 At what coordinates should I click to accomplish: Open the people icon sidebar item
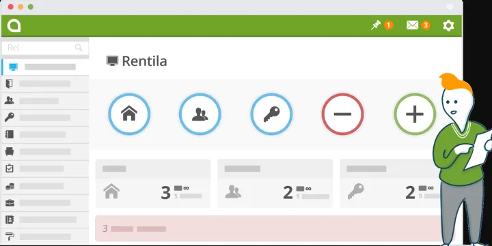click(45, 101)
